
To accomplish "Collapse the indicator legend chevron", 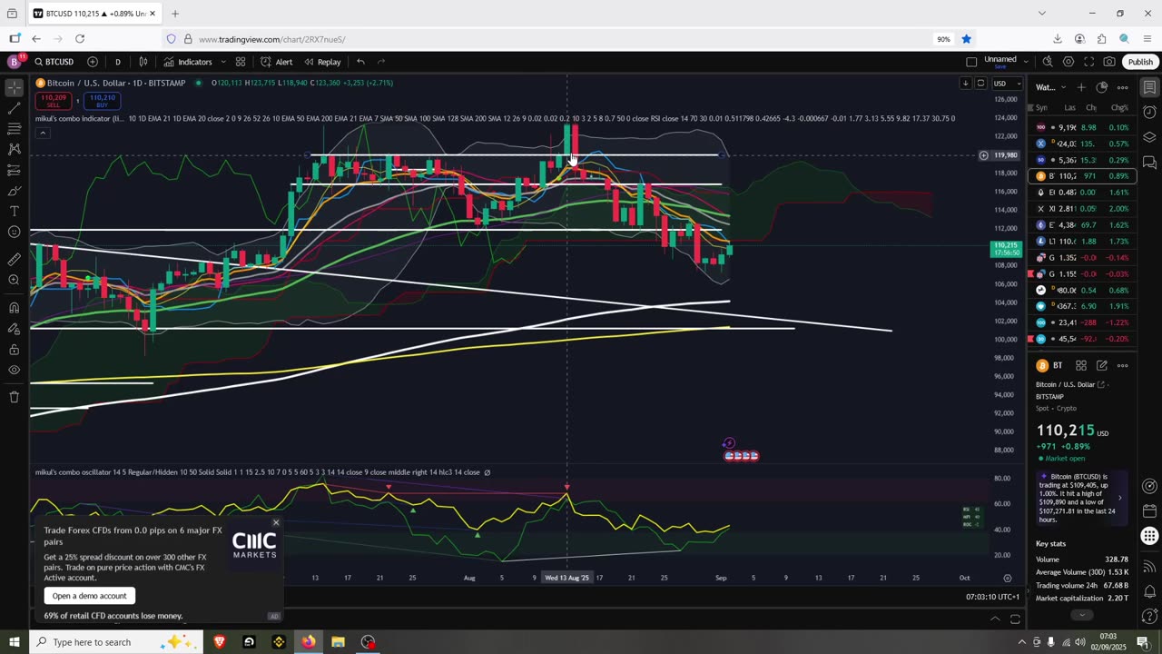I will pos(42,133).
